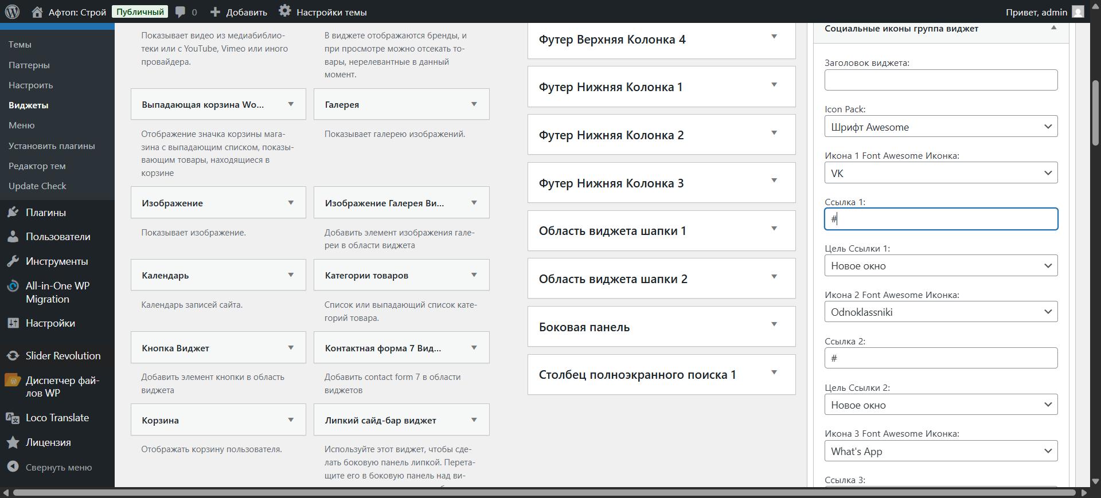
Task: Click the License star icon
Action: point(13,442)
